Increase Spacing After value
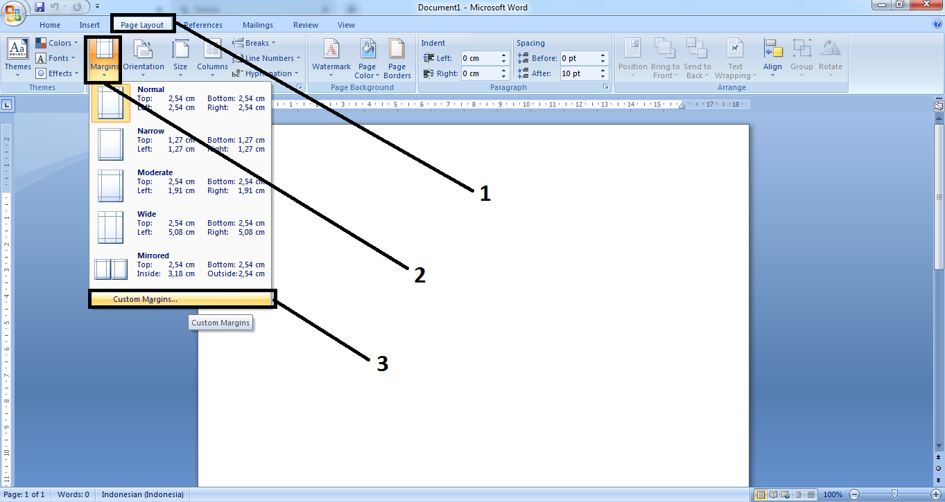Image resolution: width=945 pixels, height=502 pixels. [603, 71]
